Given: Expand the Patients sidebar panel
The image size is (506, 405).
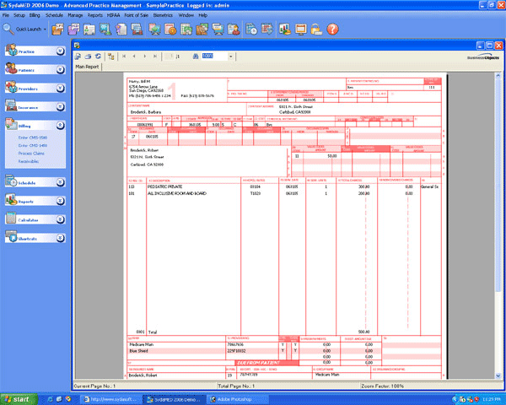Looking at the screenshot, I should point(61,70).
